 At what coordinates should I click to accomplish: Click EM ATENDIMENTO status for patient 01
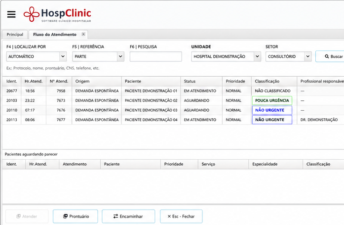[x=200, y=91]
